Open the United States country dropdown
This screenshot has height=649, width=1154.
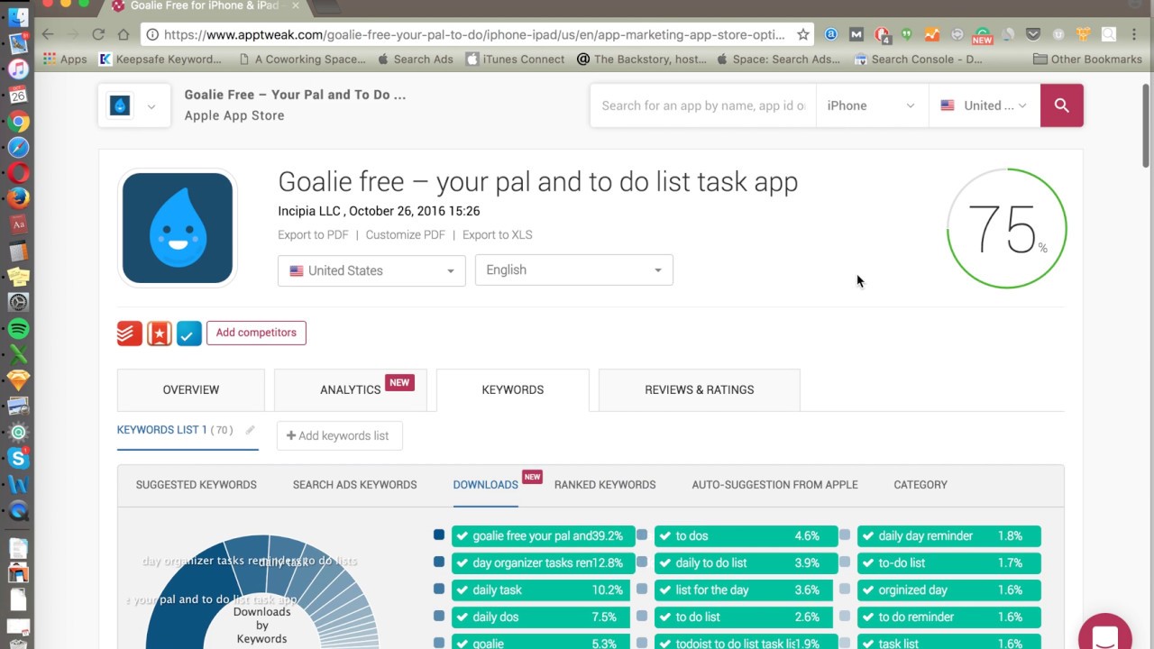tap(371, 270)
